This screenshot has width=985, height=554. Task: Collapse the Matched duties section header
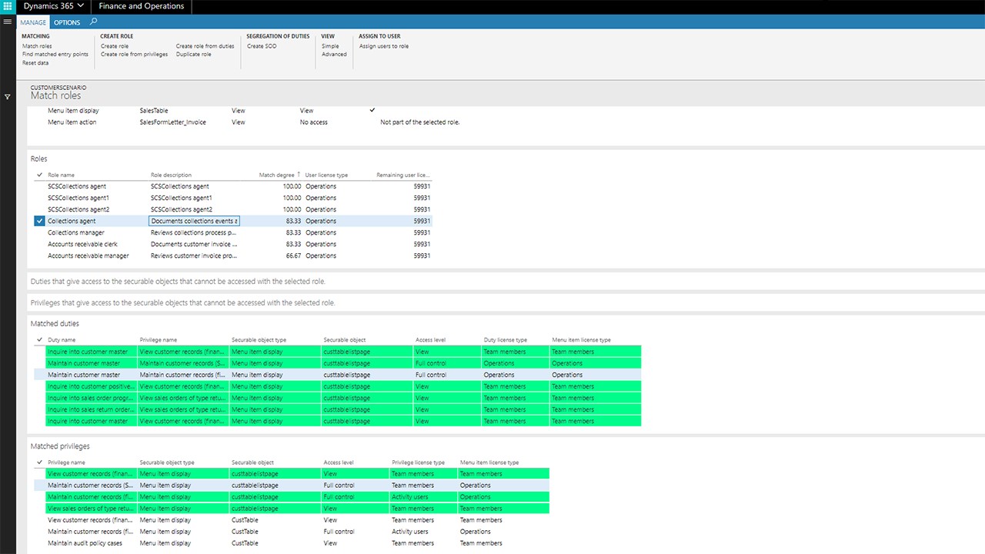click(x=55, y=324)
